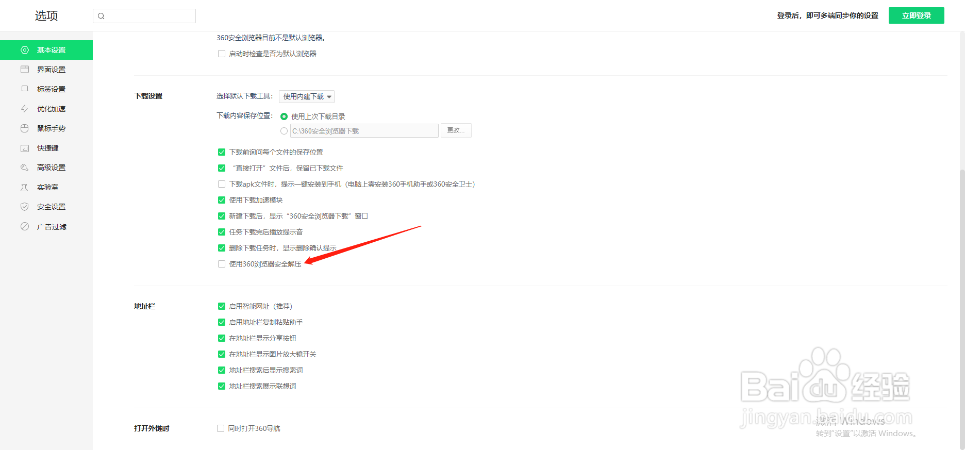Click the 高级设置 wrench icon in the sidebar
965x450 pixels.
pos(24,168)
